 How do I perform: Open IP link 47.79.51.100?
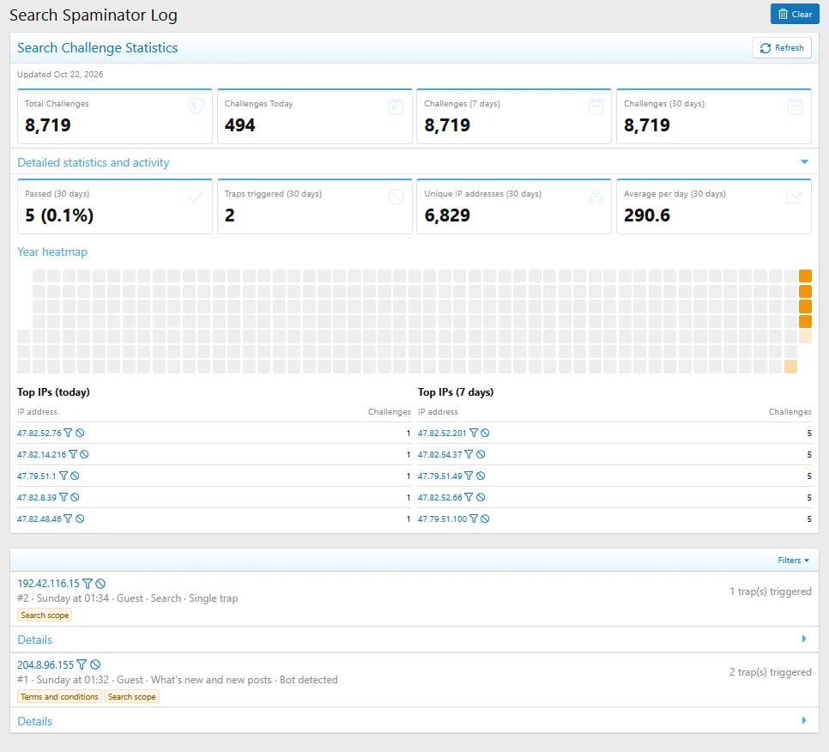coord(443,519)
